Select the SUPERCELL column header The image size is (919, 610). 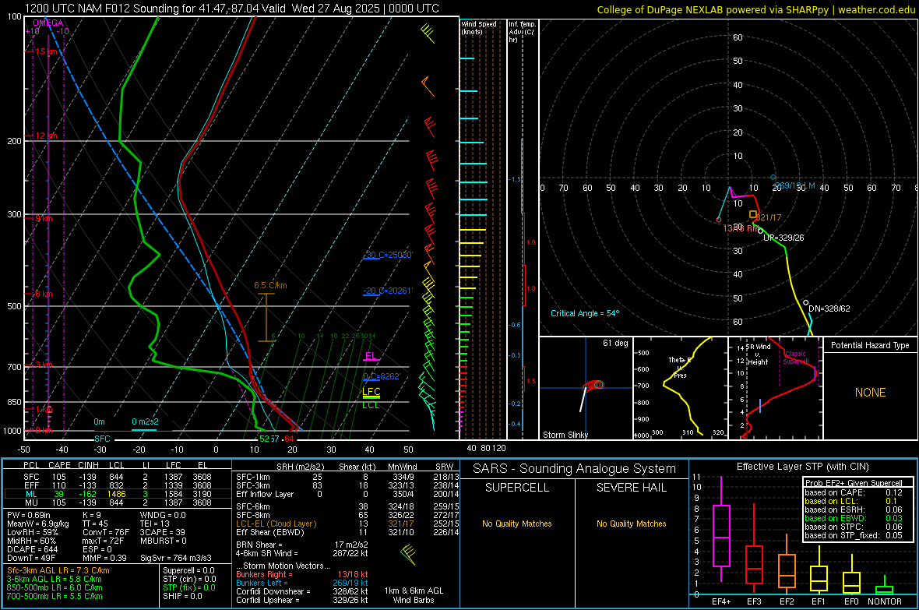coord(517,488)
